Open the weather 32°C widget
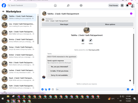Screen dimensions: 138x103 pyautogui.click(x=111, y=99)
